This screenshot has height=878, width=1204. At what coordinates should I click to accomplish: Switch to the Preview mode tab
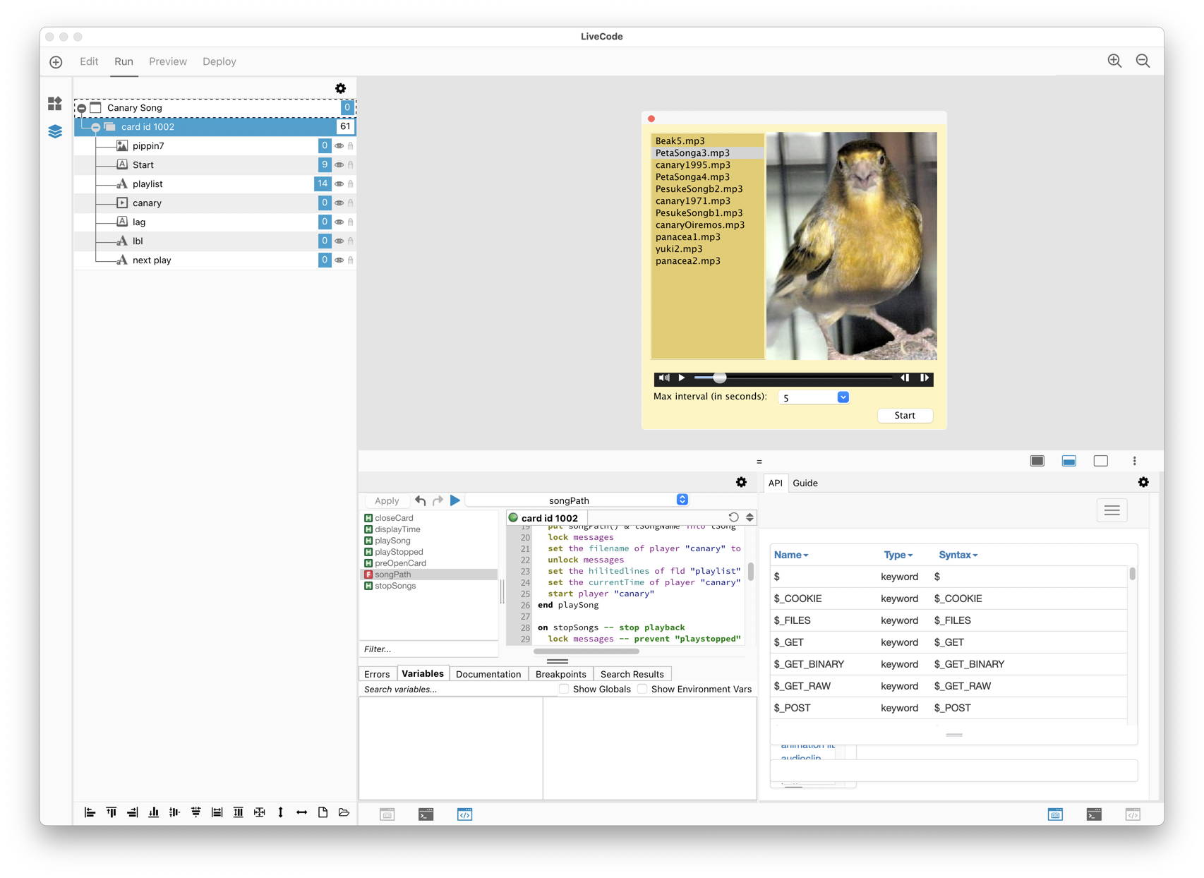click(168, 61)
